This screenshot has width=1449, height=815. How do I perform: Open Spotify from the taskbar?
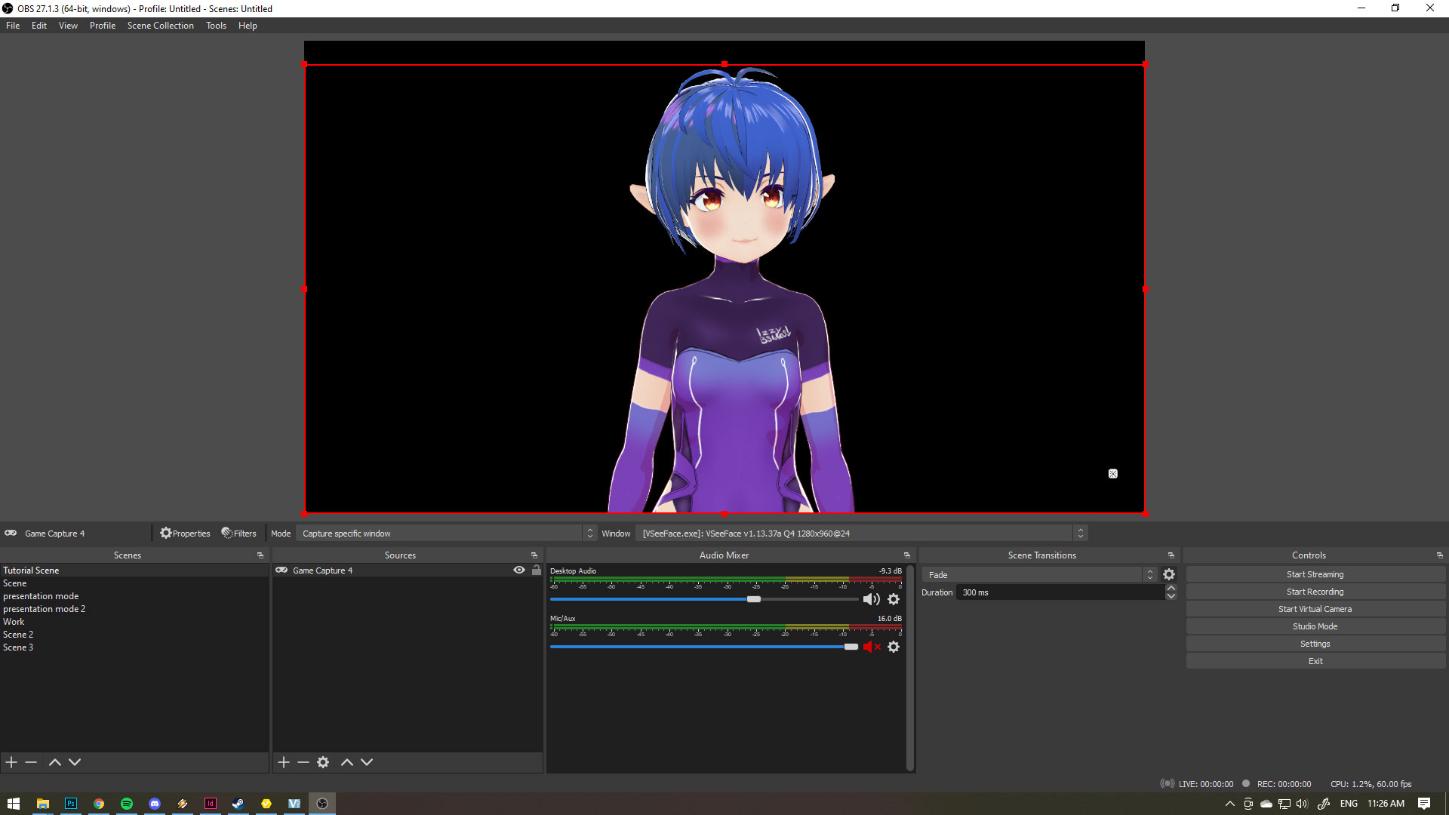coord(127,804)
